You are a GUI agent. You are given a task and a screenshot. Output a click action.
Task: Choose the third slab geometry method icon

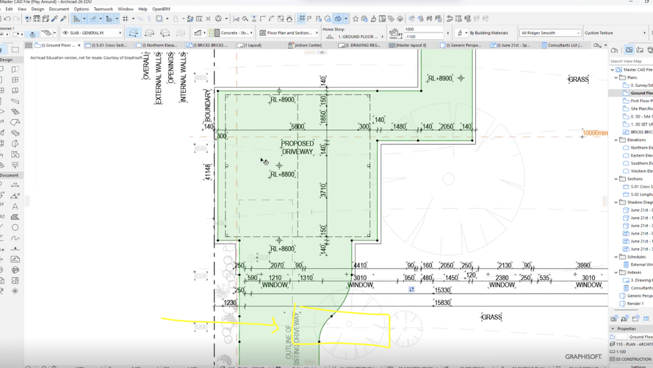click(165, 33)
